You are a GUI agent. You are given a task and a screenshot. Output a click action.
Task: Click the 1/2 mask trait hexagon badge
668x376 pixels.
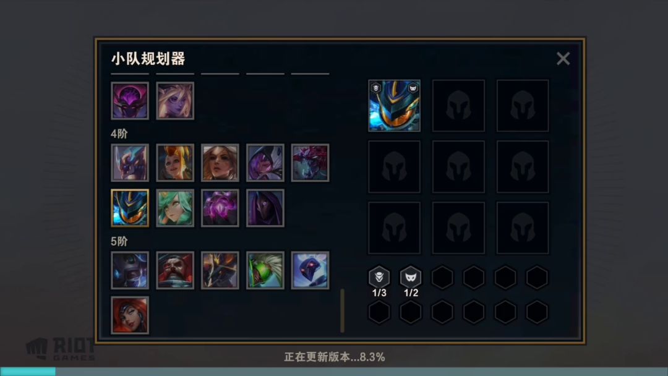tap(411, 278)
